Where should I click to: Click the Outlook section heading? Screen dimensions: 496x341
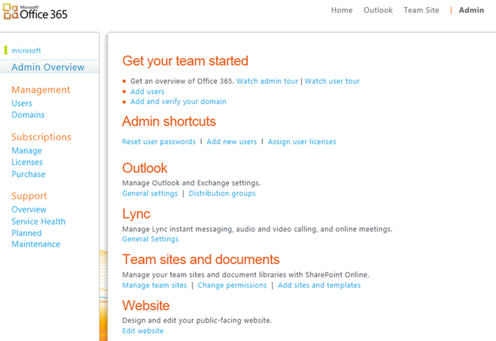(145, 168)
